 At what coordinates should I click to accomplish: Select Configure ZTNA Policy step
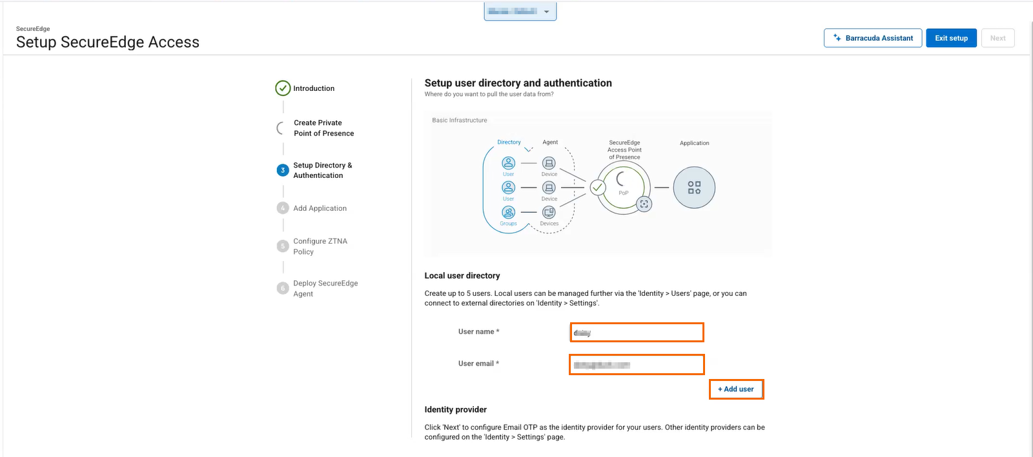point(320,246)
